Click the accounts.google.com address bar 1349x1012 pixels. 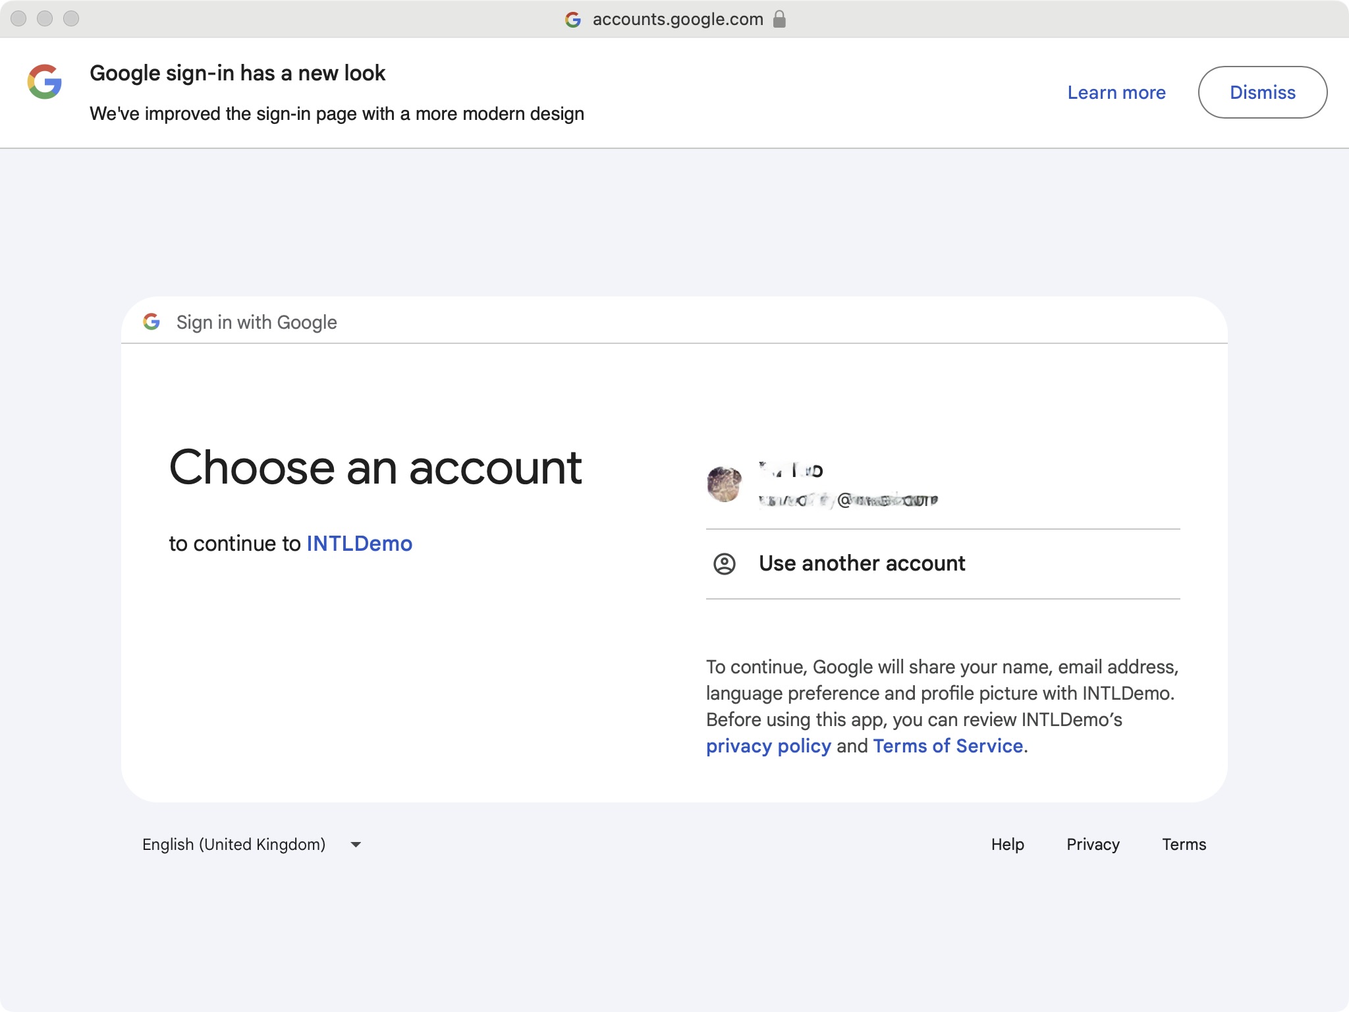(x=676, y=19)
